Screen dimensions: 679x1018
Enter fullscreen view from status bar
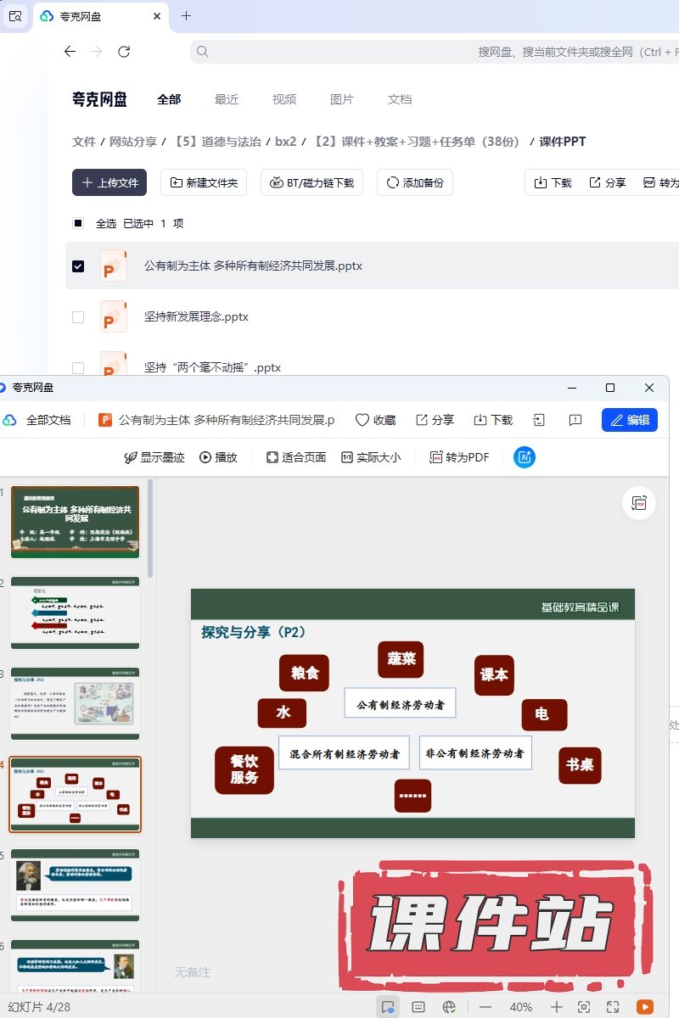click(x=614, y=1007)
